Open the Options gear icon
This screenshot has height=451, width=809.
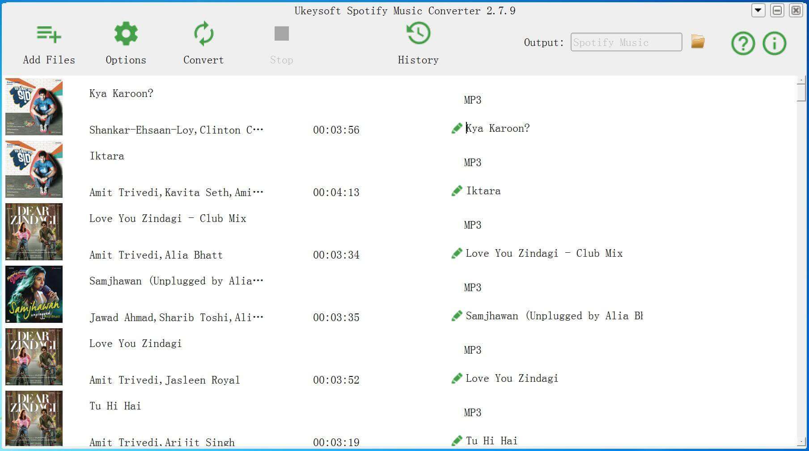tap(126, 33)
